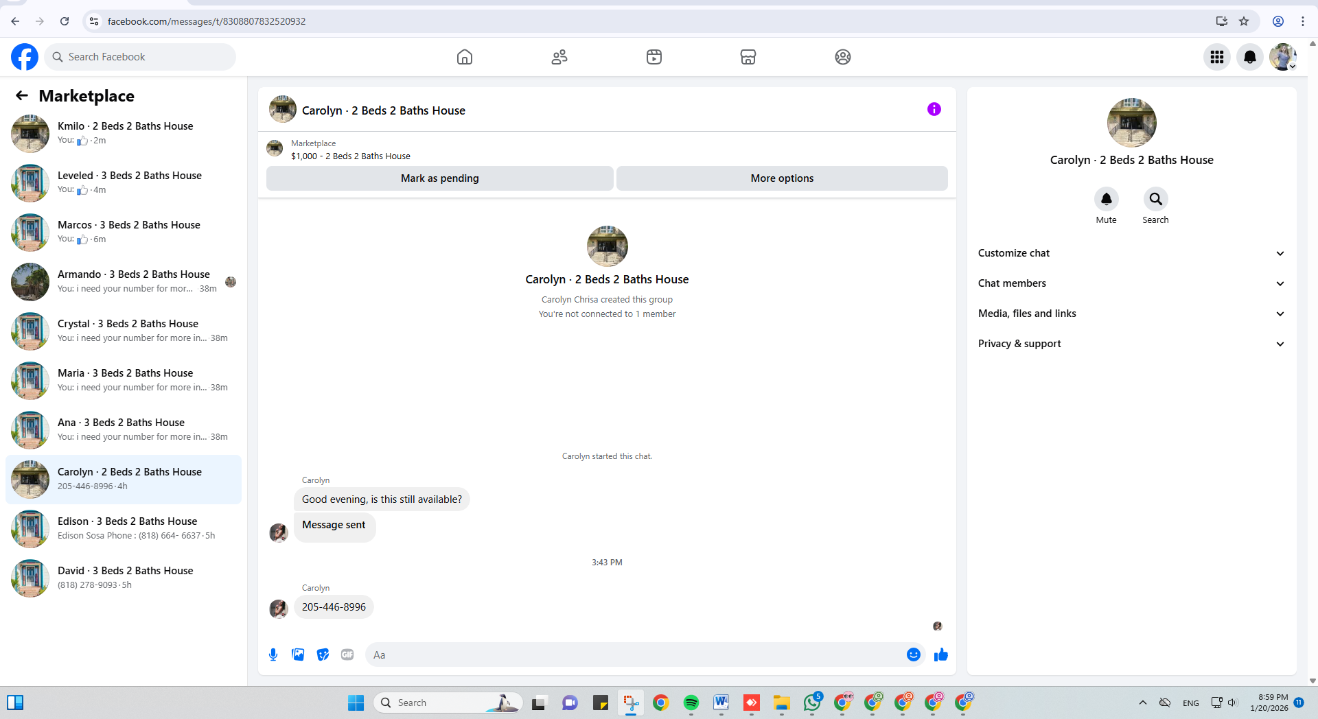Image resolution: width=1318 pixels, height=719 pixels.
Task: Attach a photo using image icon
Action: tap(298, 655)
